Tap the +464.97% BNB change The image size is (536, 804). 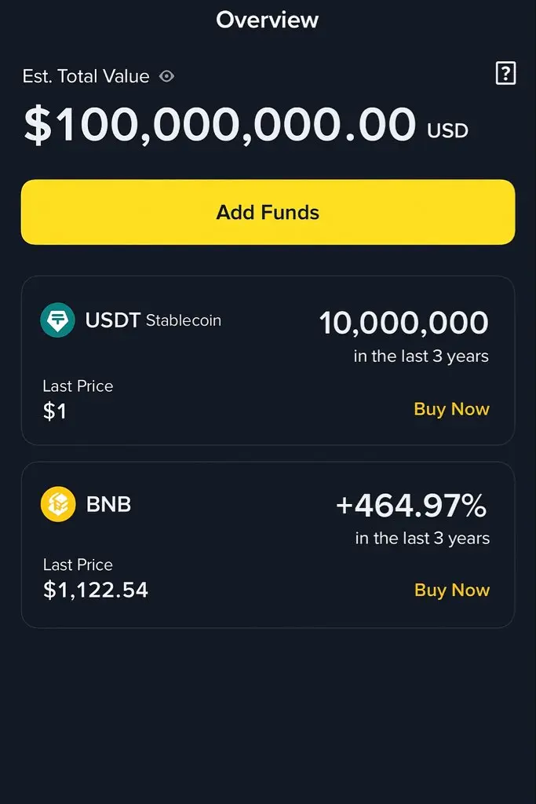(411, 506)
